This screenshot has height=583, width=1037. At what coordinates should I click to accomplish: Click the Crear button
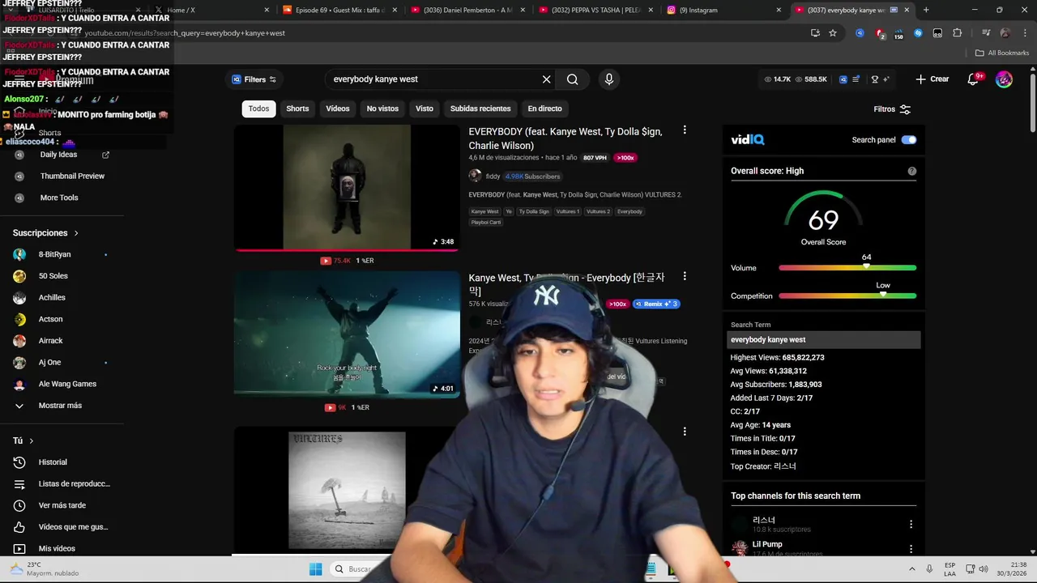[932, 79]
